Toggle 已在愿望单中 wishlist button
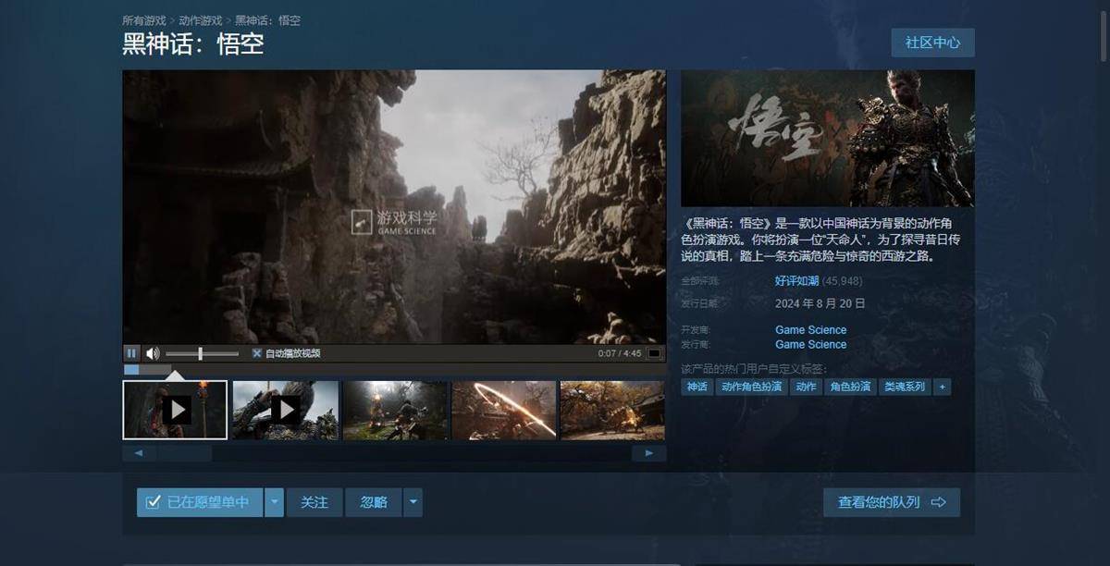The width and height of the screenshot is (1110, 566). [200, 502]
